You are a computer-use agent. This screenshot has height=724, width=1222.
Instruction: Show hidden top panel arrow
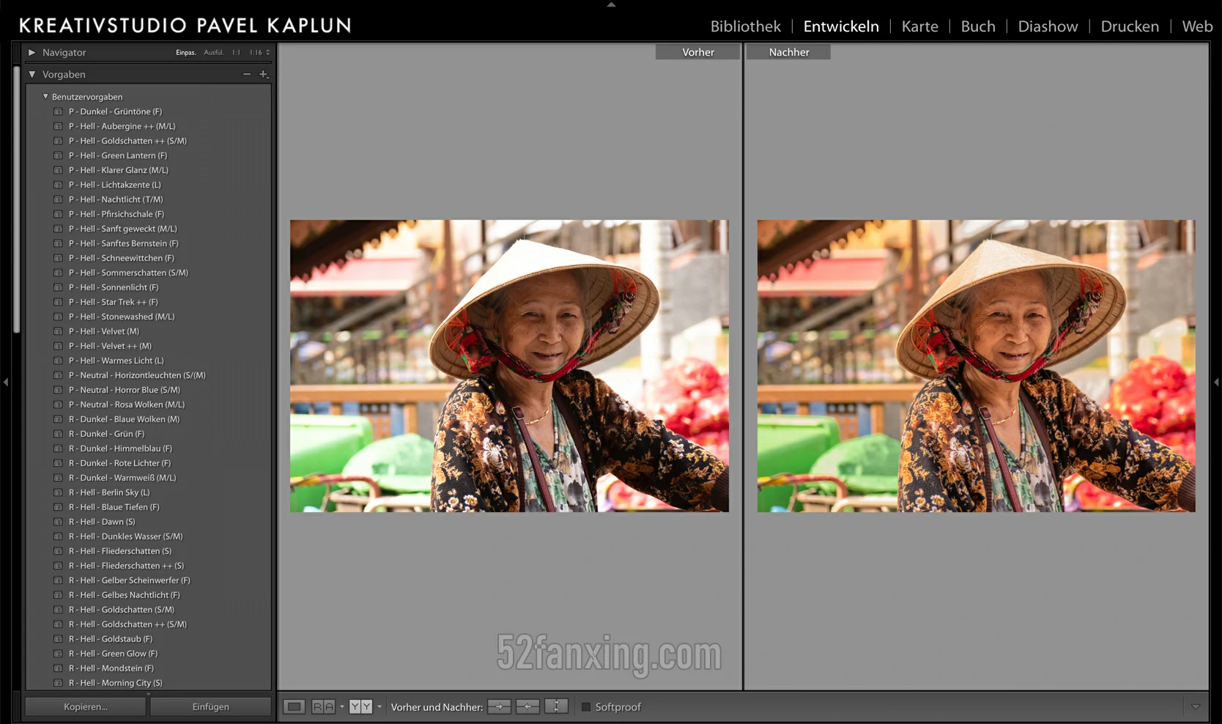click(x=611, y=4)
